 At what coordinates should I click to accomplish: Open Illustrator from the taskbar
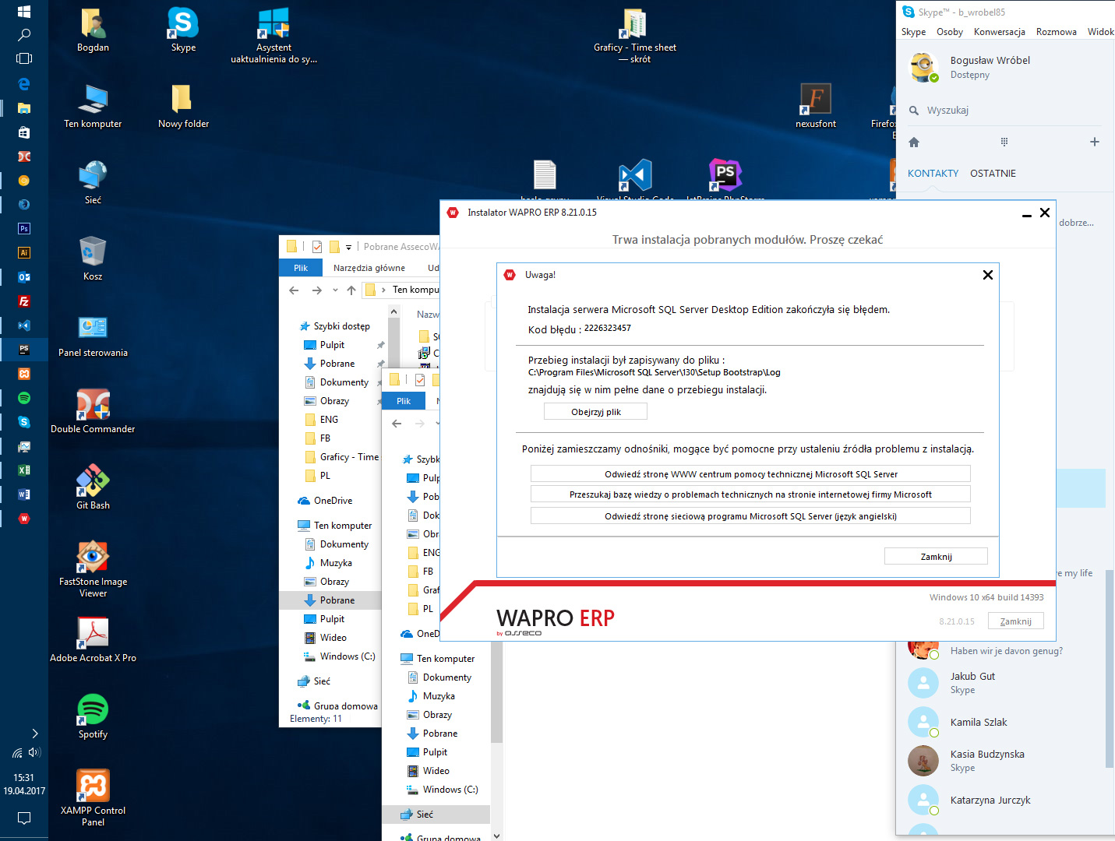(x=24, y=252)
